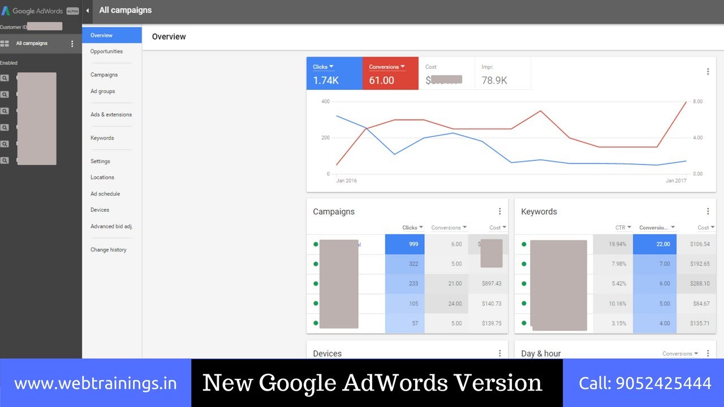Open the three-dot menu beside All campaigns

click(x=72, y=44)
